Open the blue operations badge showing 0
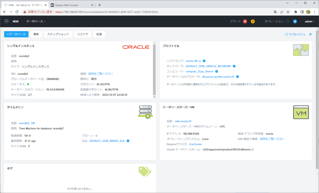 click(x=295, y=21)
